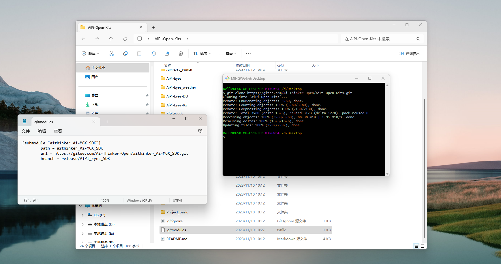Screen dimensions: 501x264
Task: Close the AiPi-Open-Kits Explorer tab
Action: [x=141, y=27]
